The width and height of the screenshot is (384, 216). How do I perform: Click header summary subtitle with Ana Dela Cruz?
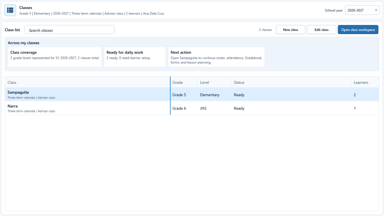(92, 13)
